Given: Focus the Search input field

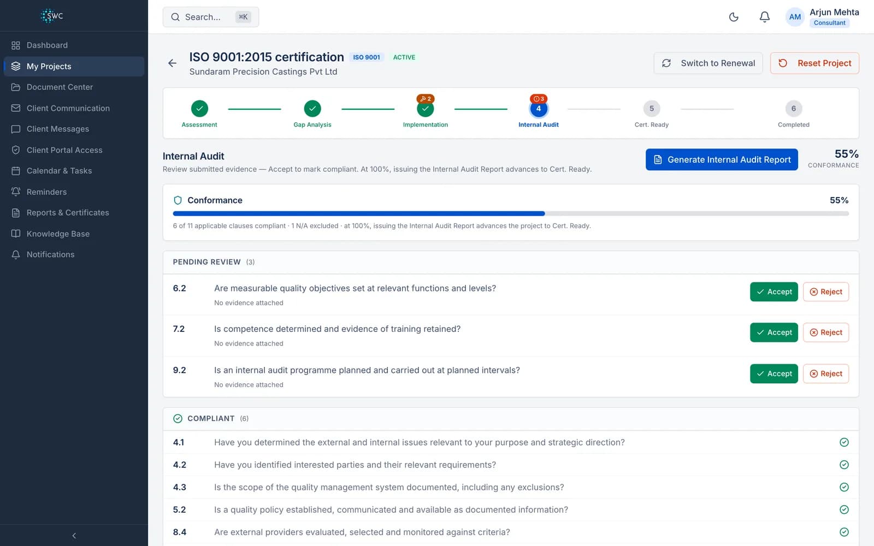Looking at the screenshot, I should [x=211, y=17].
